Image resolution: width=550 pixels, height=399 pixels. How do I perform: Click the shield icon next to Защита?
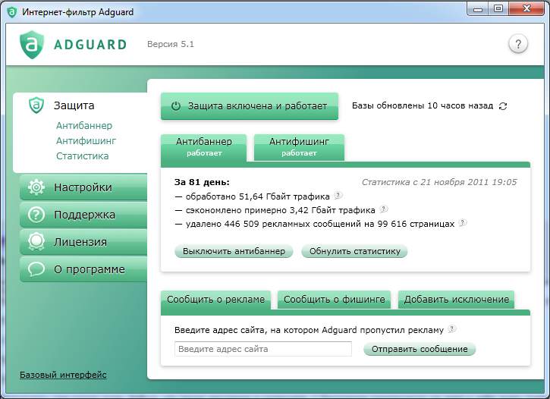(36, 105)
